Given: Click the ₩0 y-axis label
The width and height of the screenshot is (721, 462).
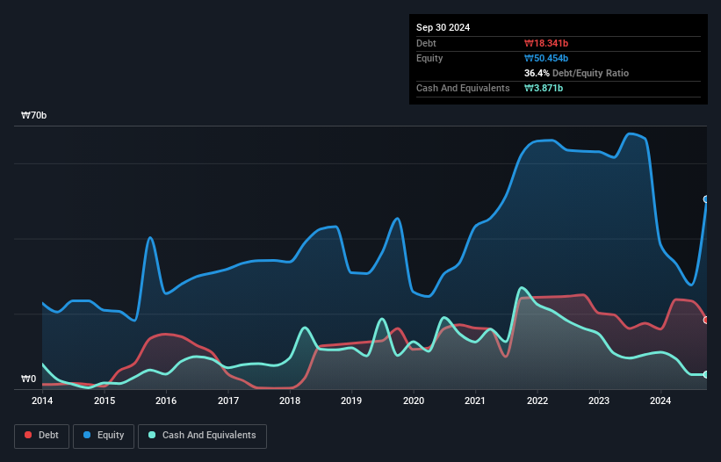Looking at the screenshot, I should coord(28,379).
